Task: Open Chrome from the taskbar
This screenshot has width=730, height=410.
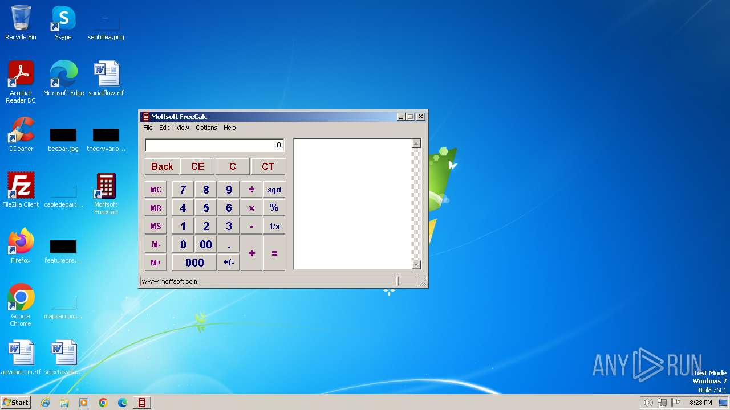Action: [x=103, y=403]
